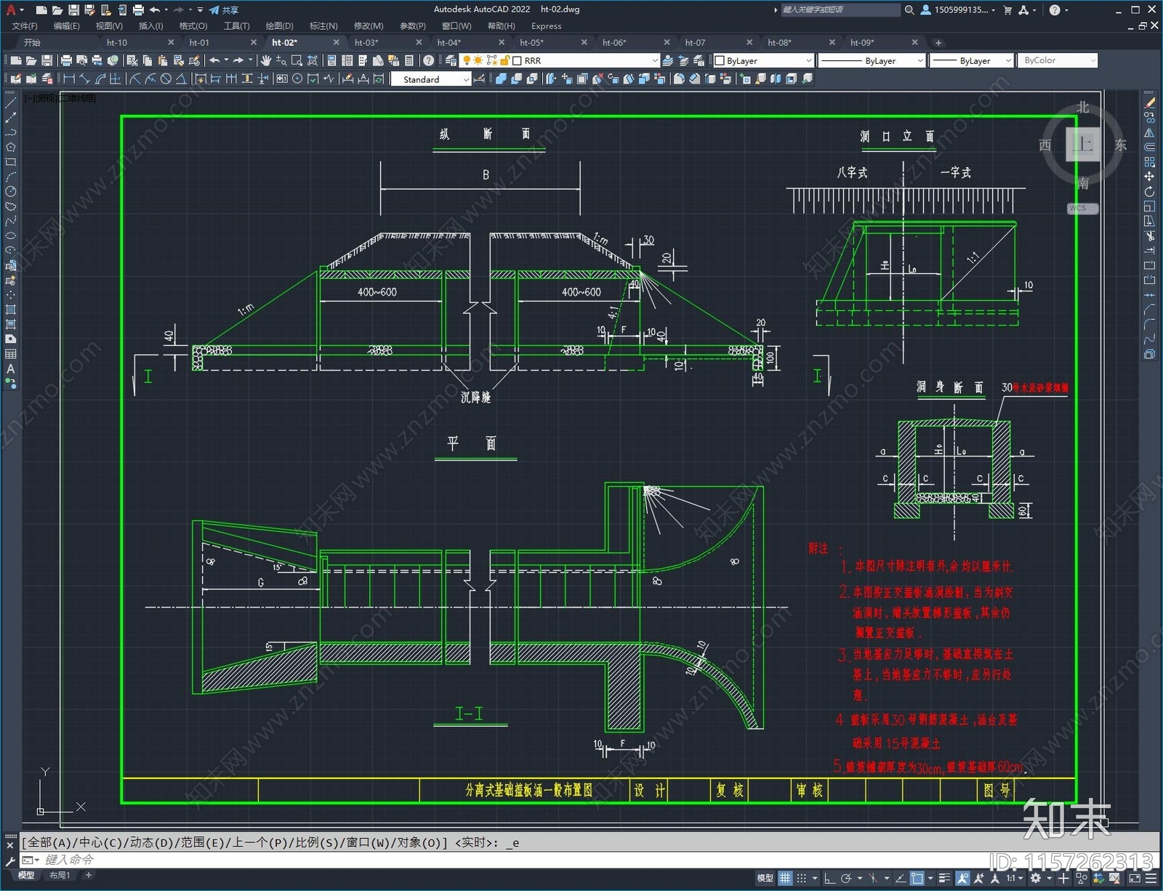Click the Line tool in draw toolbar
The width and height of the screenshot is (1163, 891).
click(10, 103)
